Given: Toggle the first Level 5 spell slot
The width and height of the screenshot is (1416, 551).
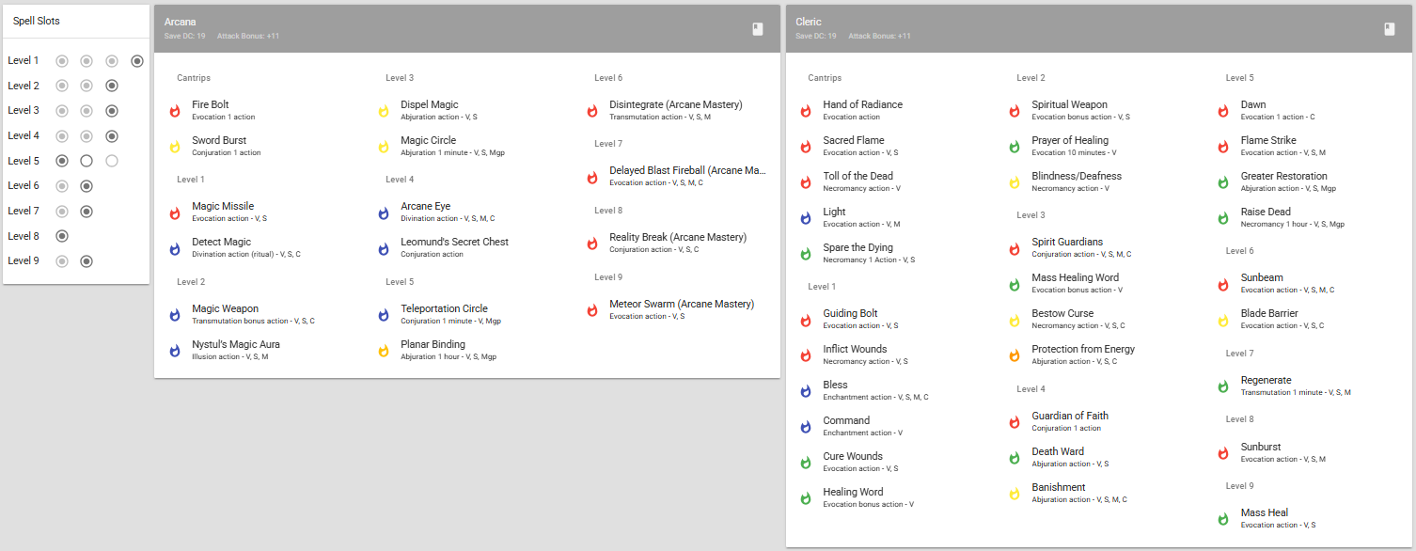Looking at the screenshot, I should 62,161.
